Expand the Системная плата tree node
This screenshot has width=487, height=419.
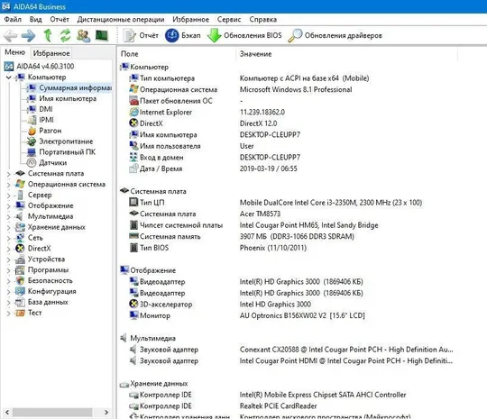point(9,174)
